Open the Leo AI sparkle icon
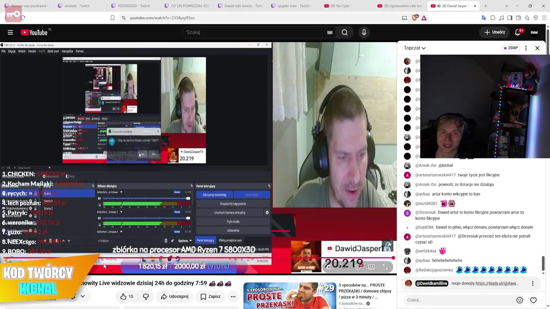Image resolution: width=550 pixels, height=309 pixels. click(527, 18)
